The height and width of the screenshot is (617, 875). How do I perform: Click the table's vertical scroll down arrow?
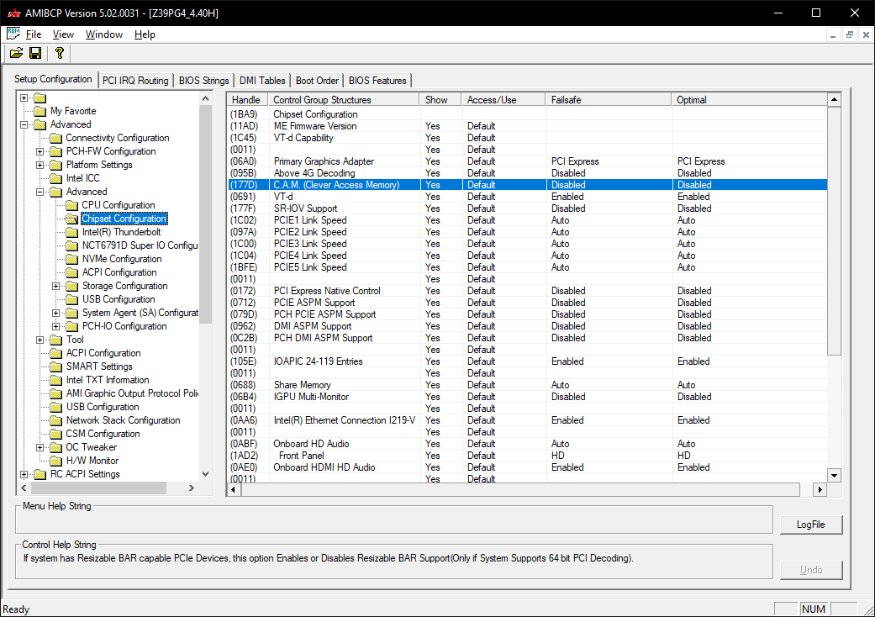coord(835,476)
